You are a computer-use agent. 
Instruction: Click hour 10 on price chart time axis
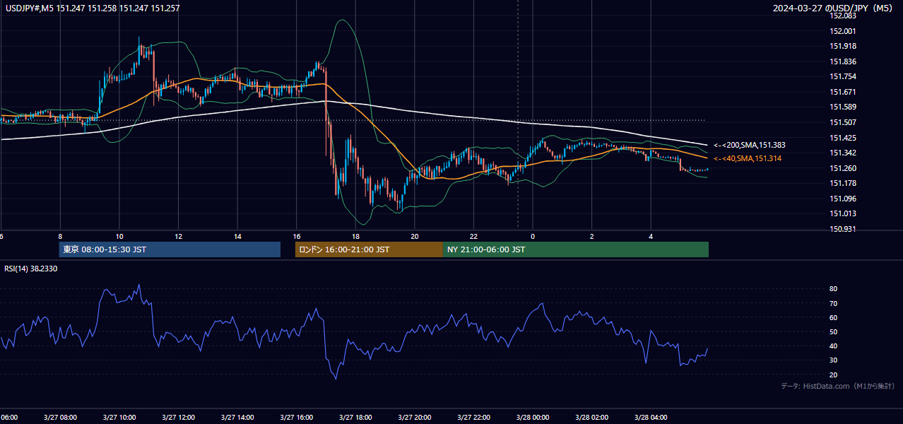119,236
